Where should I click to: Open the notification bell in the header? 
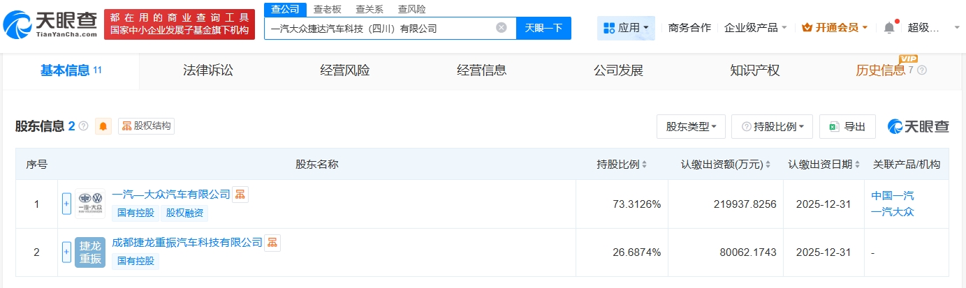tap(888, 28)
